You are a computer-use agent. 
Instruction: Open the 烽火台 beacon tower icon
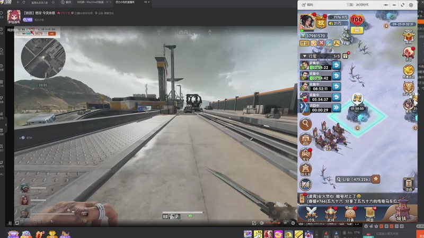click(306, 169)
